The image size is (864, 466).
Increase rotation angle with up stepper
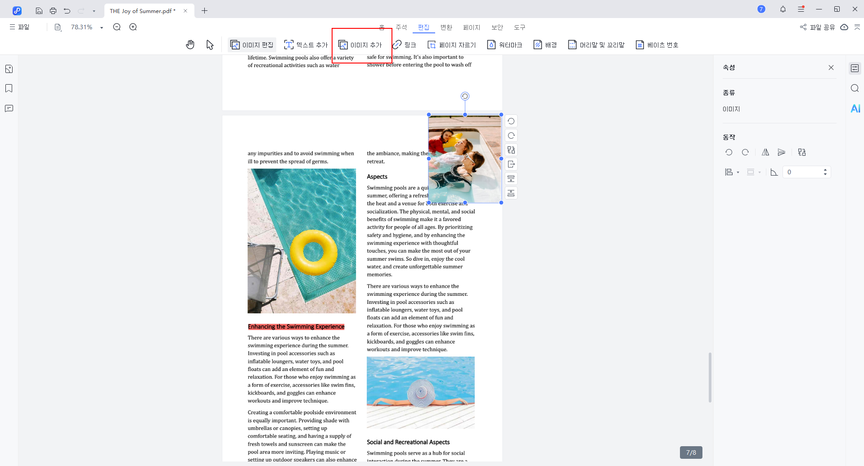pyautogui.click(x=825, y=170)
